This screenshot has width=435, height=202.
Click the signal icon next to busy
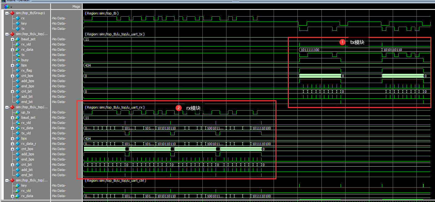pos(18,60)
